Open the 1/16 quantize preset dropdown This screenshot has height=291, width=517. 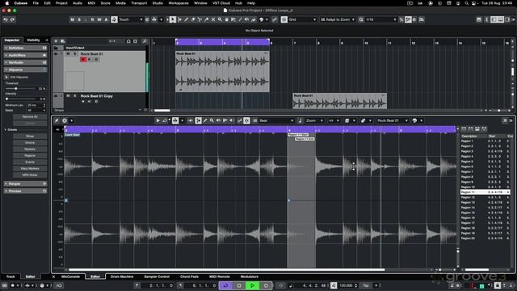380,19
